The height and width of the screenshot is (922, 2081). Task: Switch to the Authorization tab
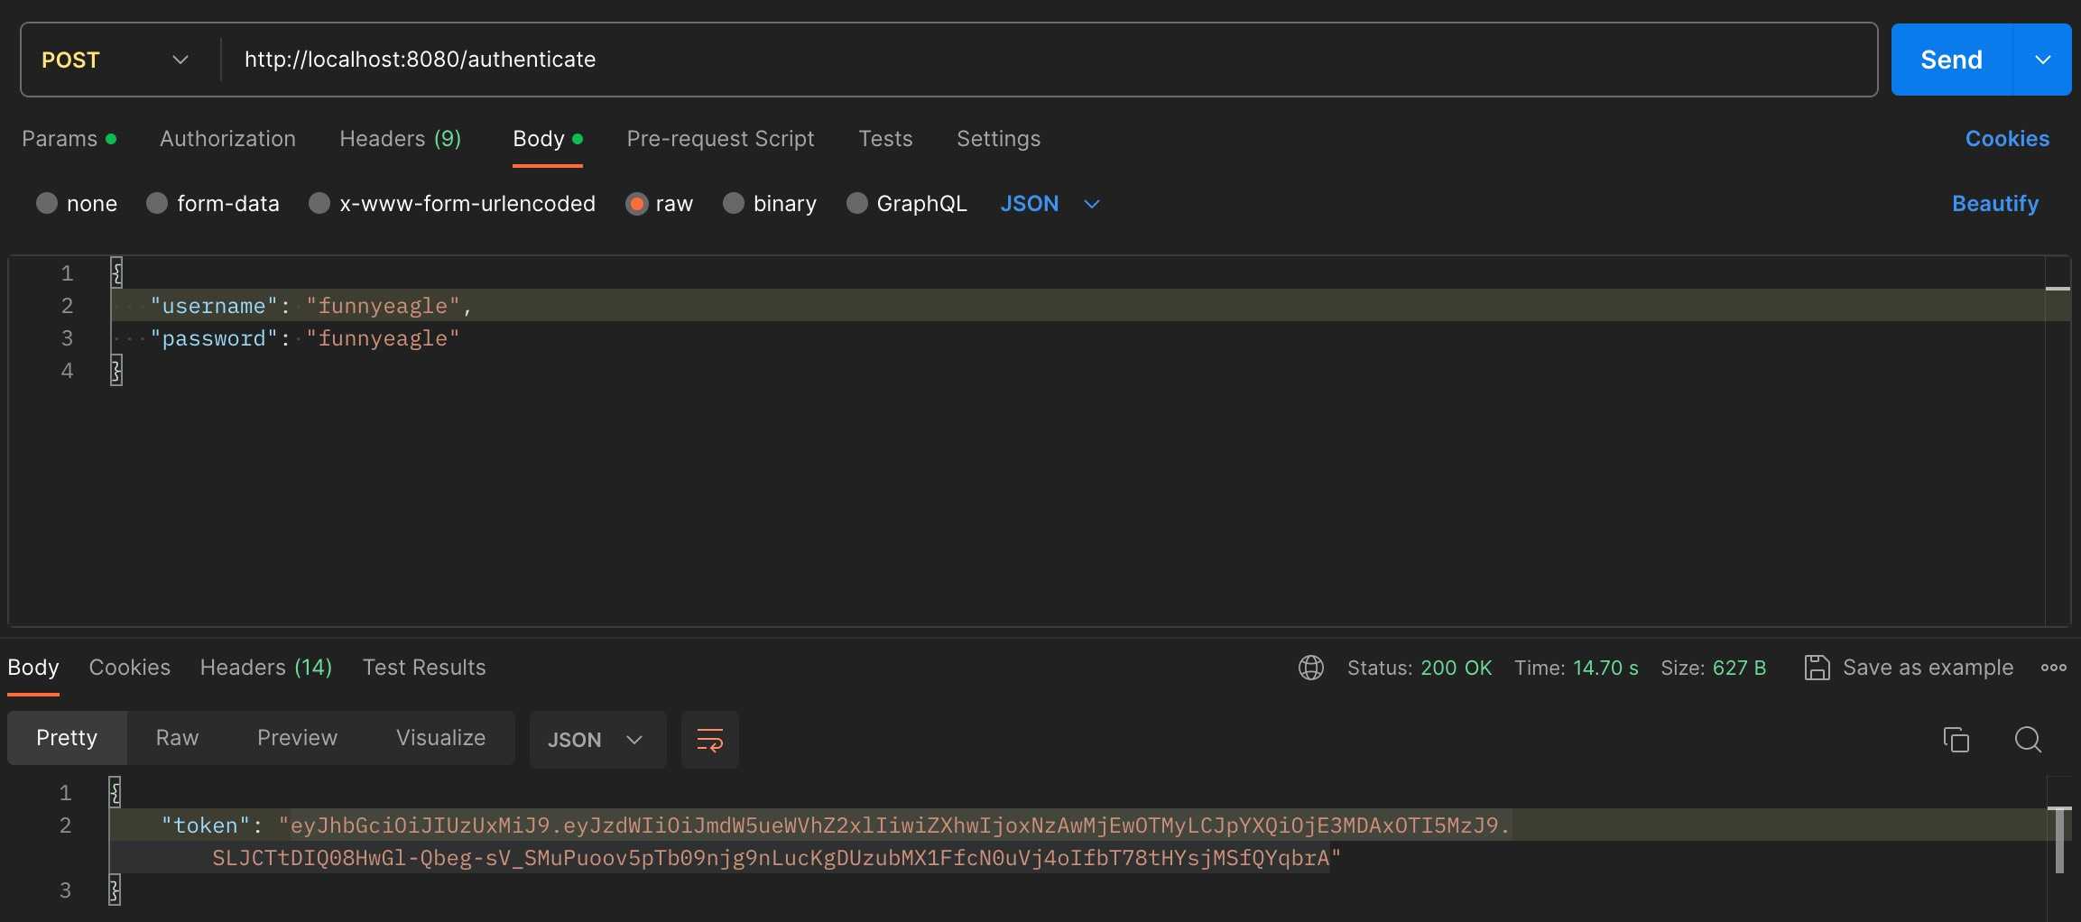tap(227, 139)
